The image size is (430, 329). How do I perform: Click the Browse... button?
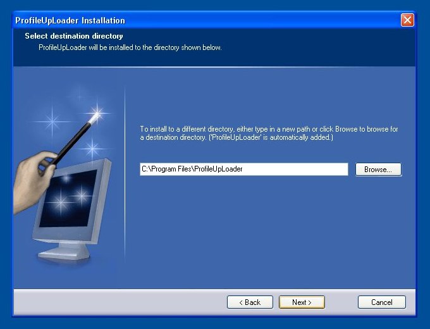click(378, 170)
